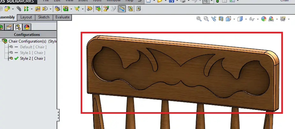Screen dimensions: 295x129
Task: Select the Mate paperclip tool
Action: click(19, 9)
